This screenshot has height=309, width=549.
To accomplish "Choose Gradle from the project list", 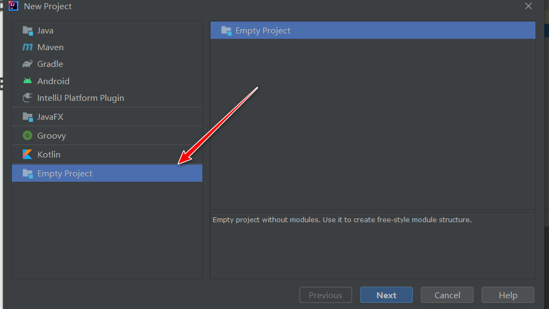I will tap(107, 64).
